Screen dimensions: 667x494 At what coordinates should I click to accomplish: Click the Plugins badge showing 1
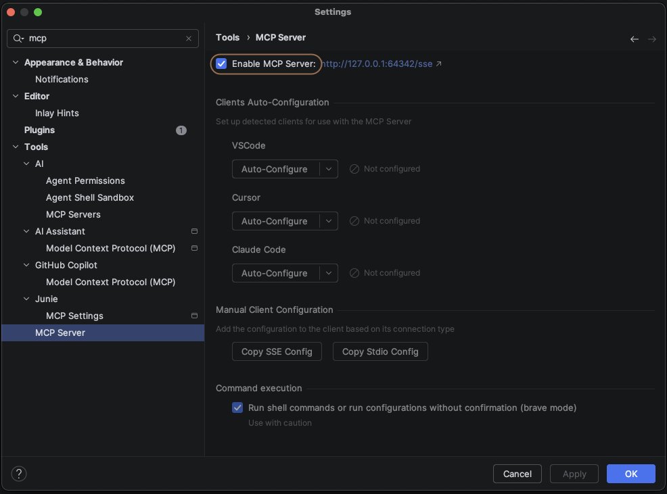(181, 130)
